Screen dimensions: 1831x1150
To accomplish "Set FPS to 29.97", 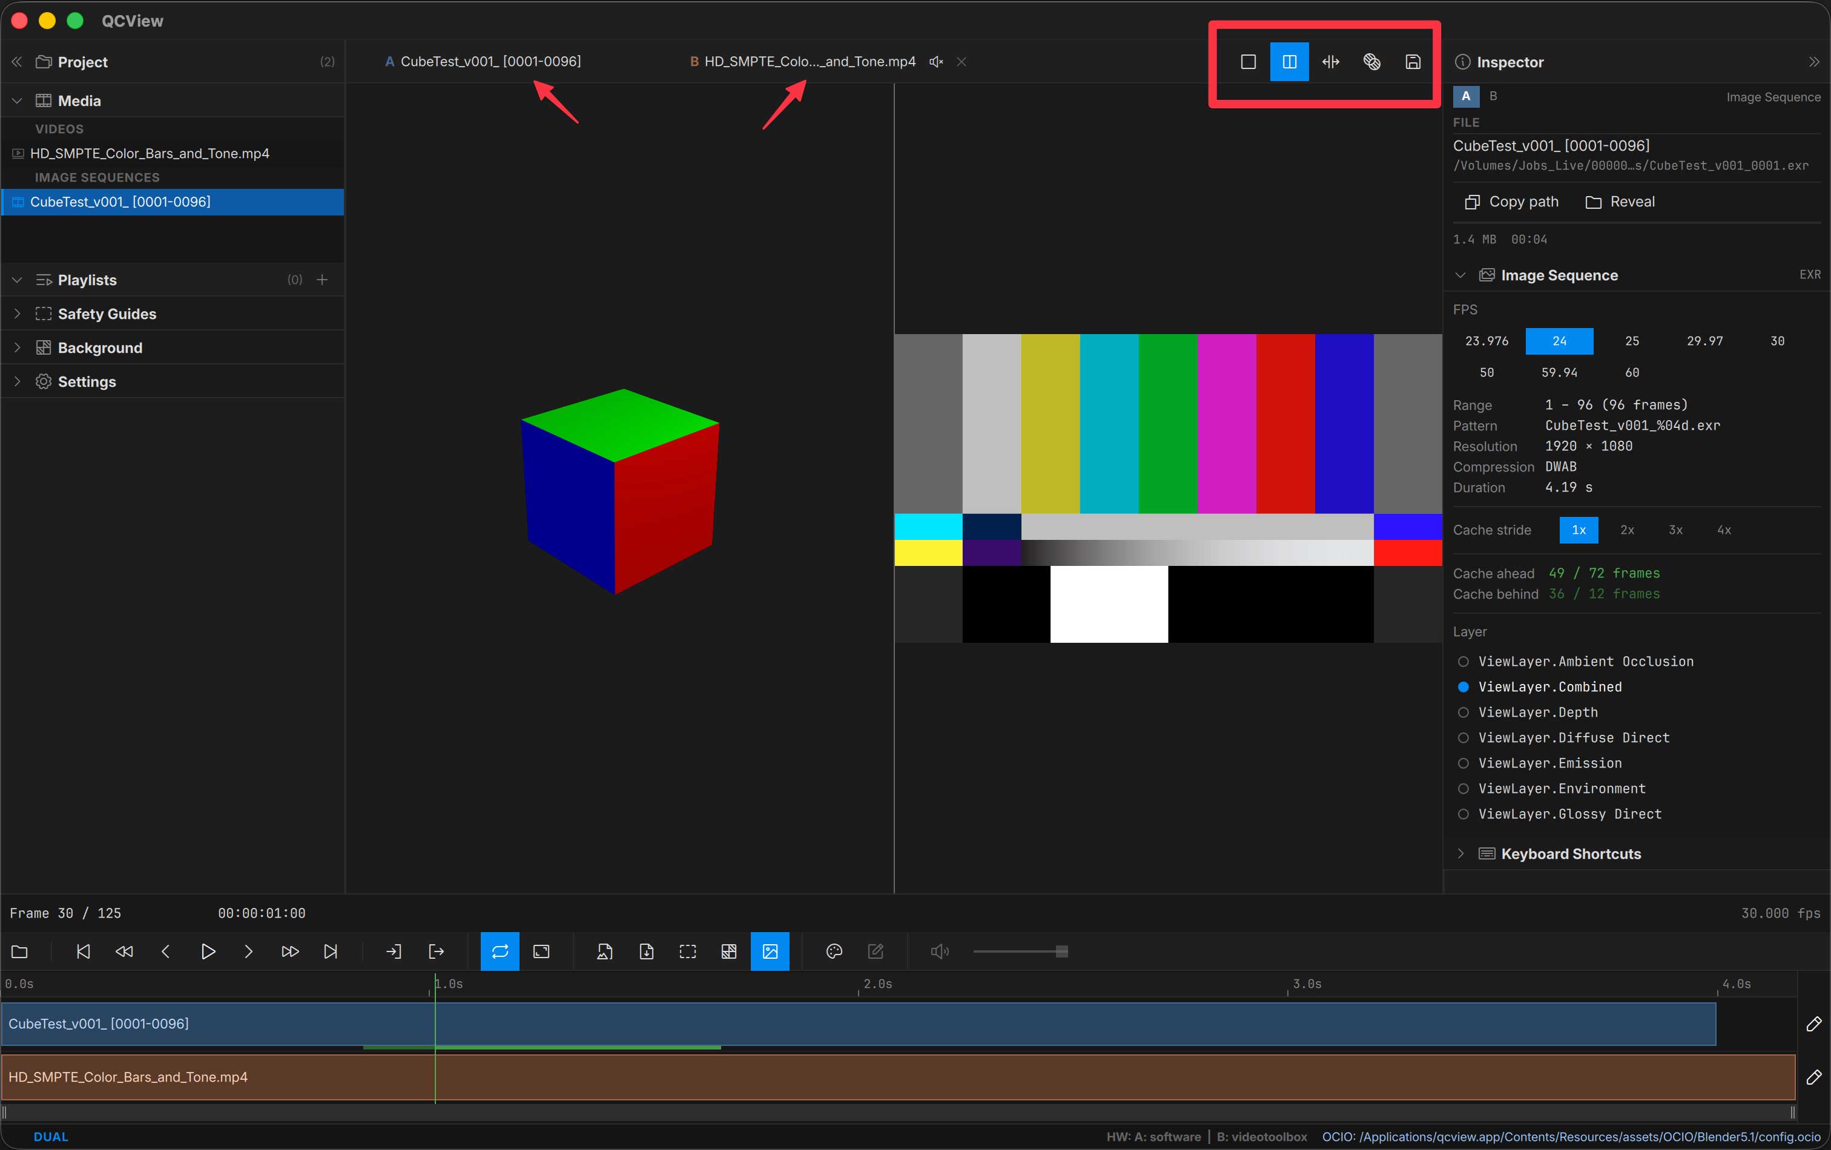I will pos(1704,341).
